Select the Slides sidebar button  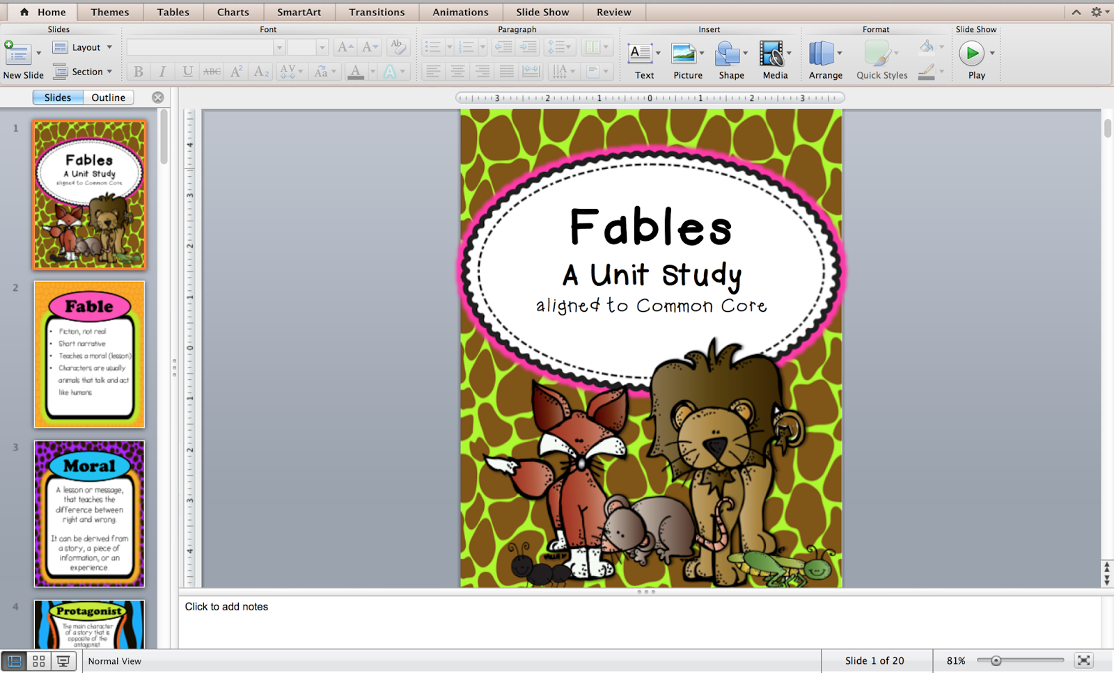pyautogui.click(x=58, y=97)
